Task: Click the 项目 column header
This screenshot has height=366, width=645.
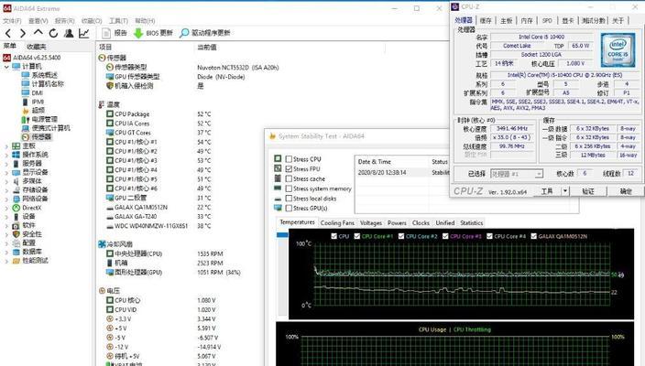Action: tap(105, 48)
